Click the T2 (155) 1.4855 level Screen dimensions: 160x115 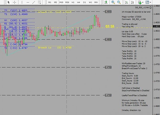[x=16, y=10]
